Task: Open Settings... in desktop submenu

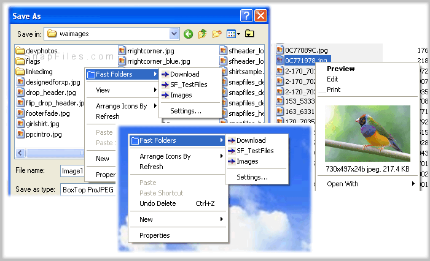Action: [257, 177]
